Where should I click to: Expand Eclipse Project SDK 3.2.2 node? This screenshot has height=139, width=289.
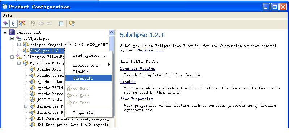pyautogui.click(x=19, y=45)
